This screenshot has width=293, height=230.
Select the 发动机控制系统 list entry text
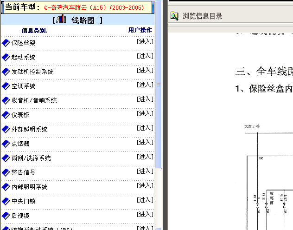[32, 72]
